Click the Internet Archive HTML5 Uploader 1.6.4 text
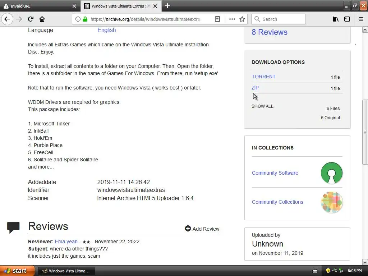The image size is (368, 276). tap(145, 198)
